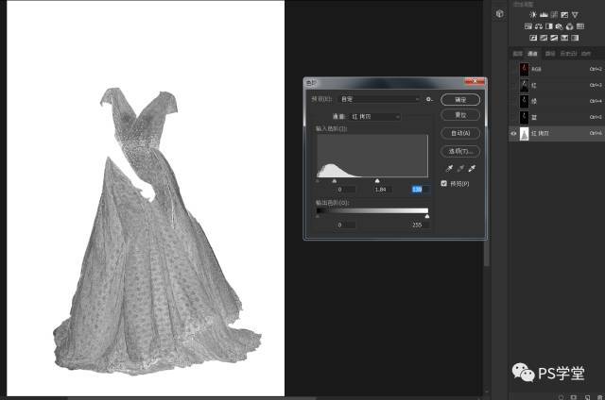Click the last icon in the bottom adjustments row
605x400 pixels.
coord(575,38)
